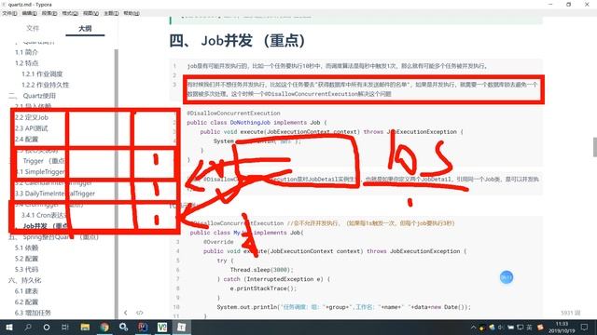Screen dimensions: 597x335
Task: Jump to outline item 3.3 DailyTimeIntervalTrigger
Action: click(x=55, y=194)
